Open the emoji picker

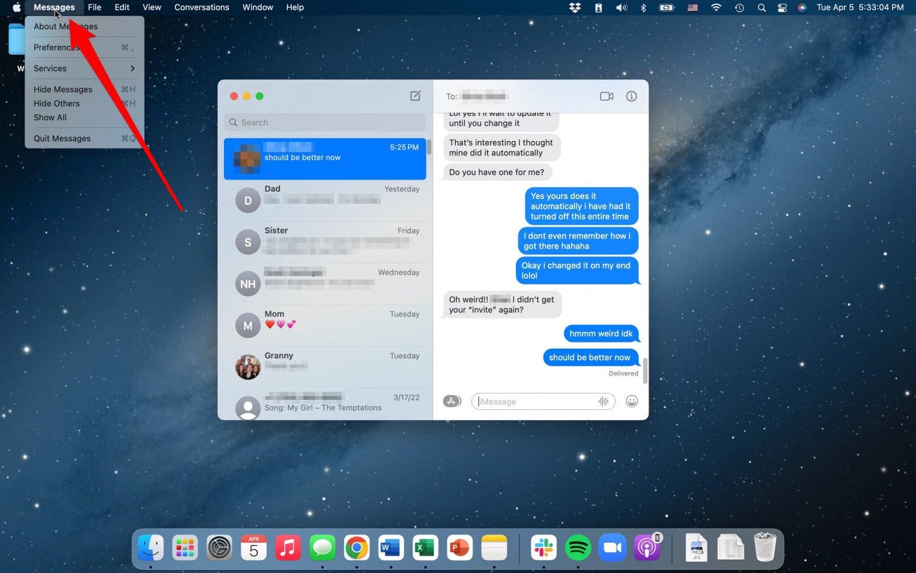pos(632,401)
